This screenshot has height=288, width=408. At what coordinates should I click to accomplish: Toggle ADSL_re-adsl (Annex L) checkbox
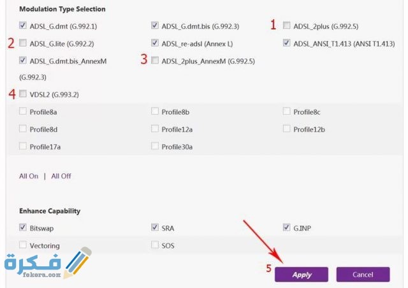pos(155,43)
